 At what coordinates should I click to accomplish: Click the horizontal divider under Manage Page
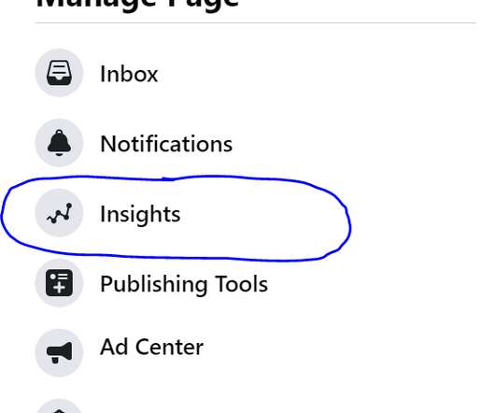tap(255, 22)
